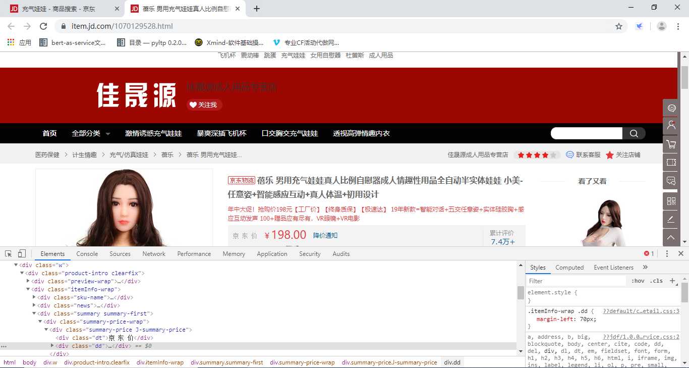Screen dimensions: 689x368
Task: Open the 全部分类 dropdown
Action: [x=91, y=133]
